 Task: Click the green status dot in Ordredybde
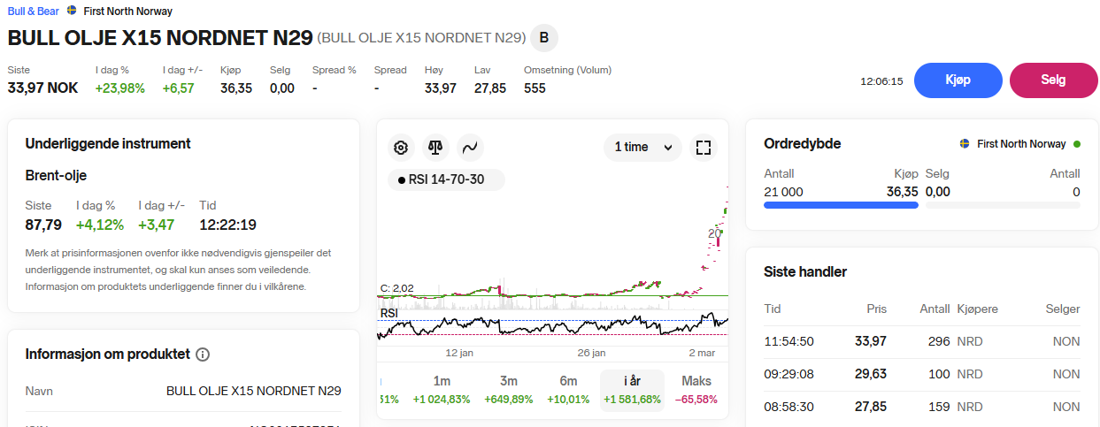[x=1076, y=144]
